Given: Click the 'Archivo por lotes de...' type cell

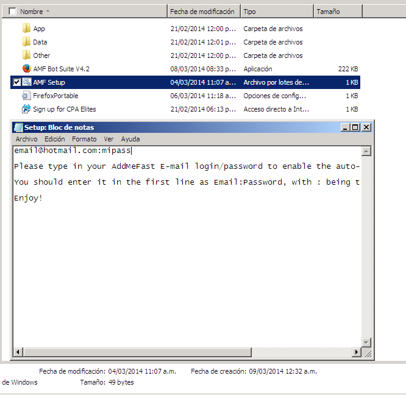Looking at the screenshot, I should pyautogui.click(x=276, y=82).
